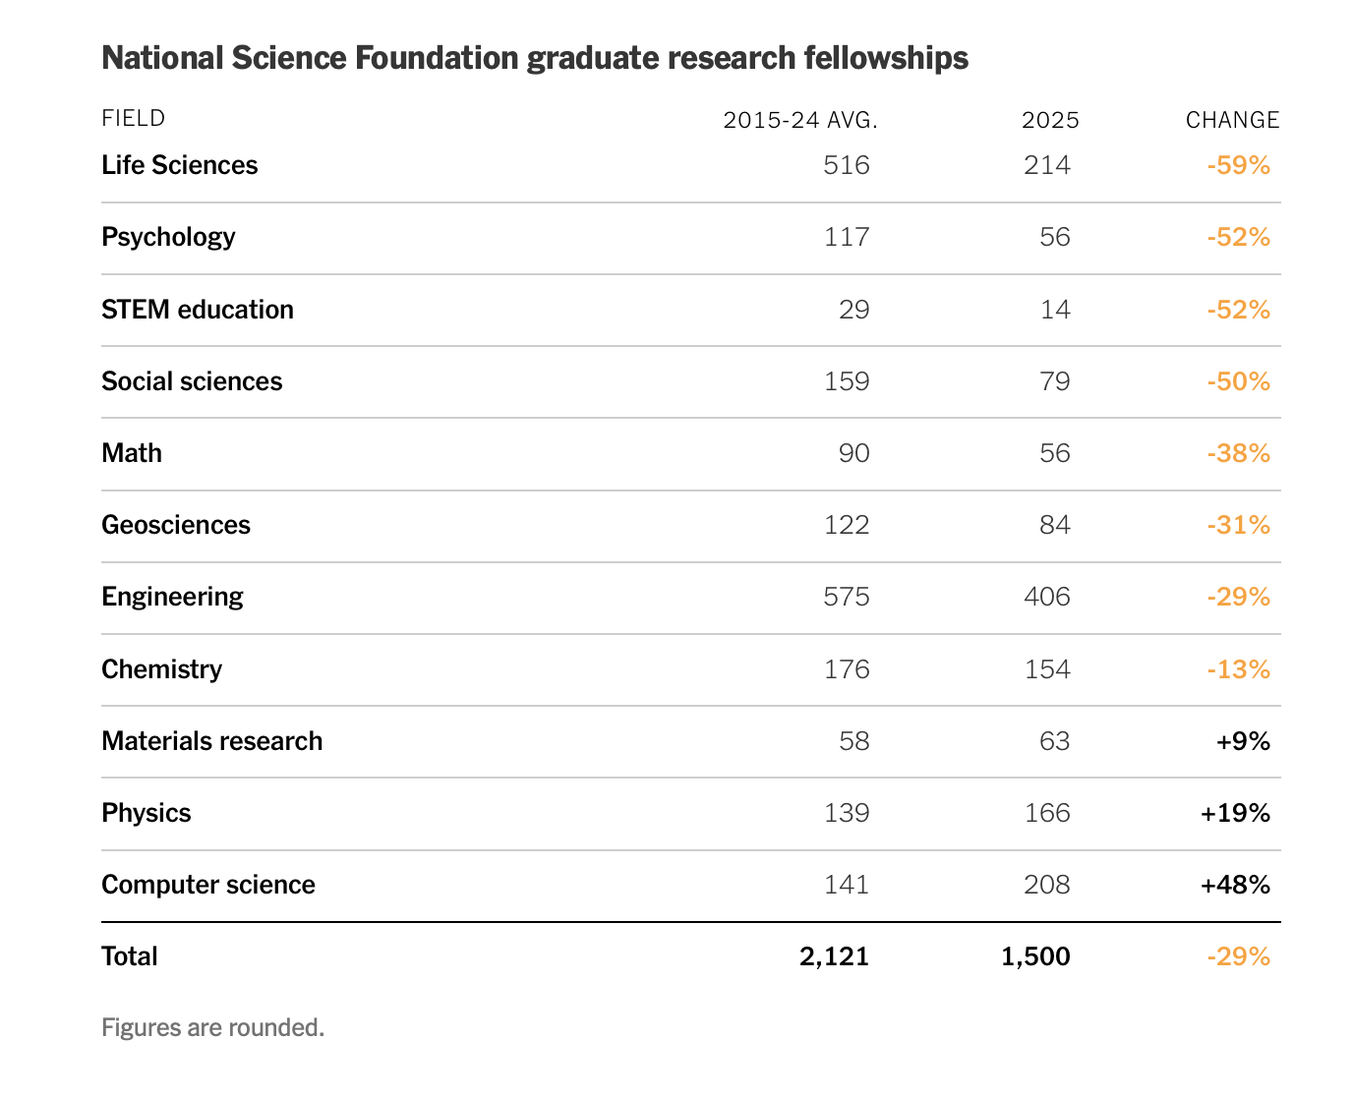Click the Total row label
Image resolution: width=1353 pixels, height=1097 pixels.
pos(130,956)
